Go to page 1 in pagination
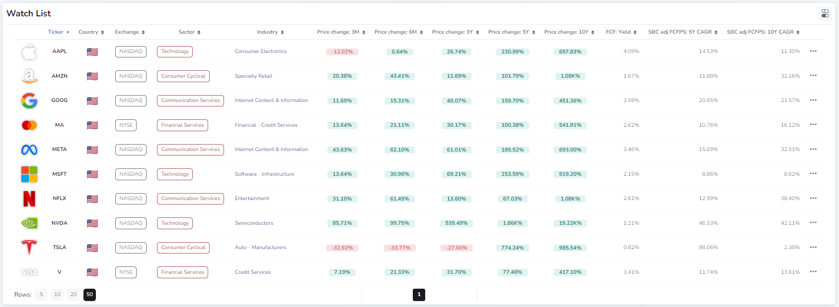 [x=419, y=295]
